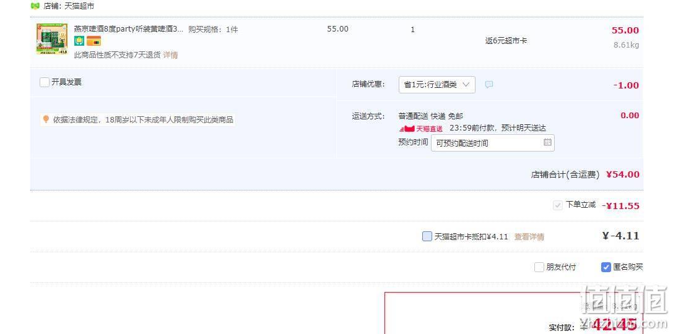Click the ¥-4.11 card deduction amount
The height and width of the screenshot is (334, 673).
click(620, 236)
